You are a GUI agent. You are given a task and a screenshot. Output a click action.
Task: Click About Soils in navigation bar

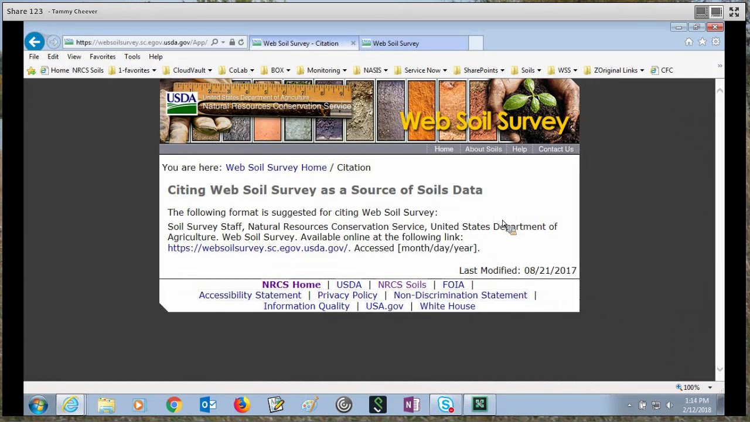pos(483,149)
